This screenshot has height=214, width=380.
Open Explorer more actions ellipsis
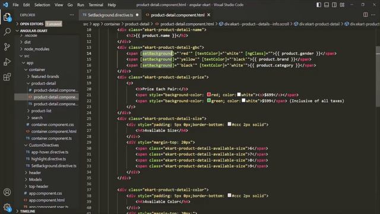point(72,15)
